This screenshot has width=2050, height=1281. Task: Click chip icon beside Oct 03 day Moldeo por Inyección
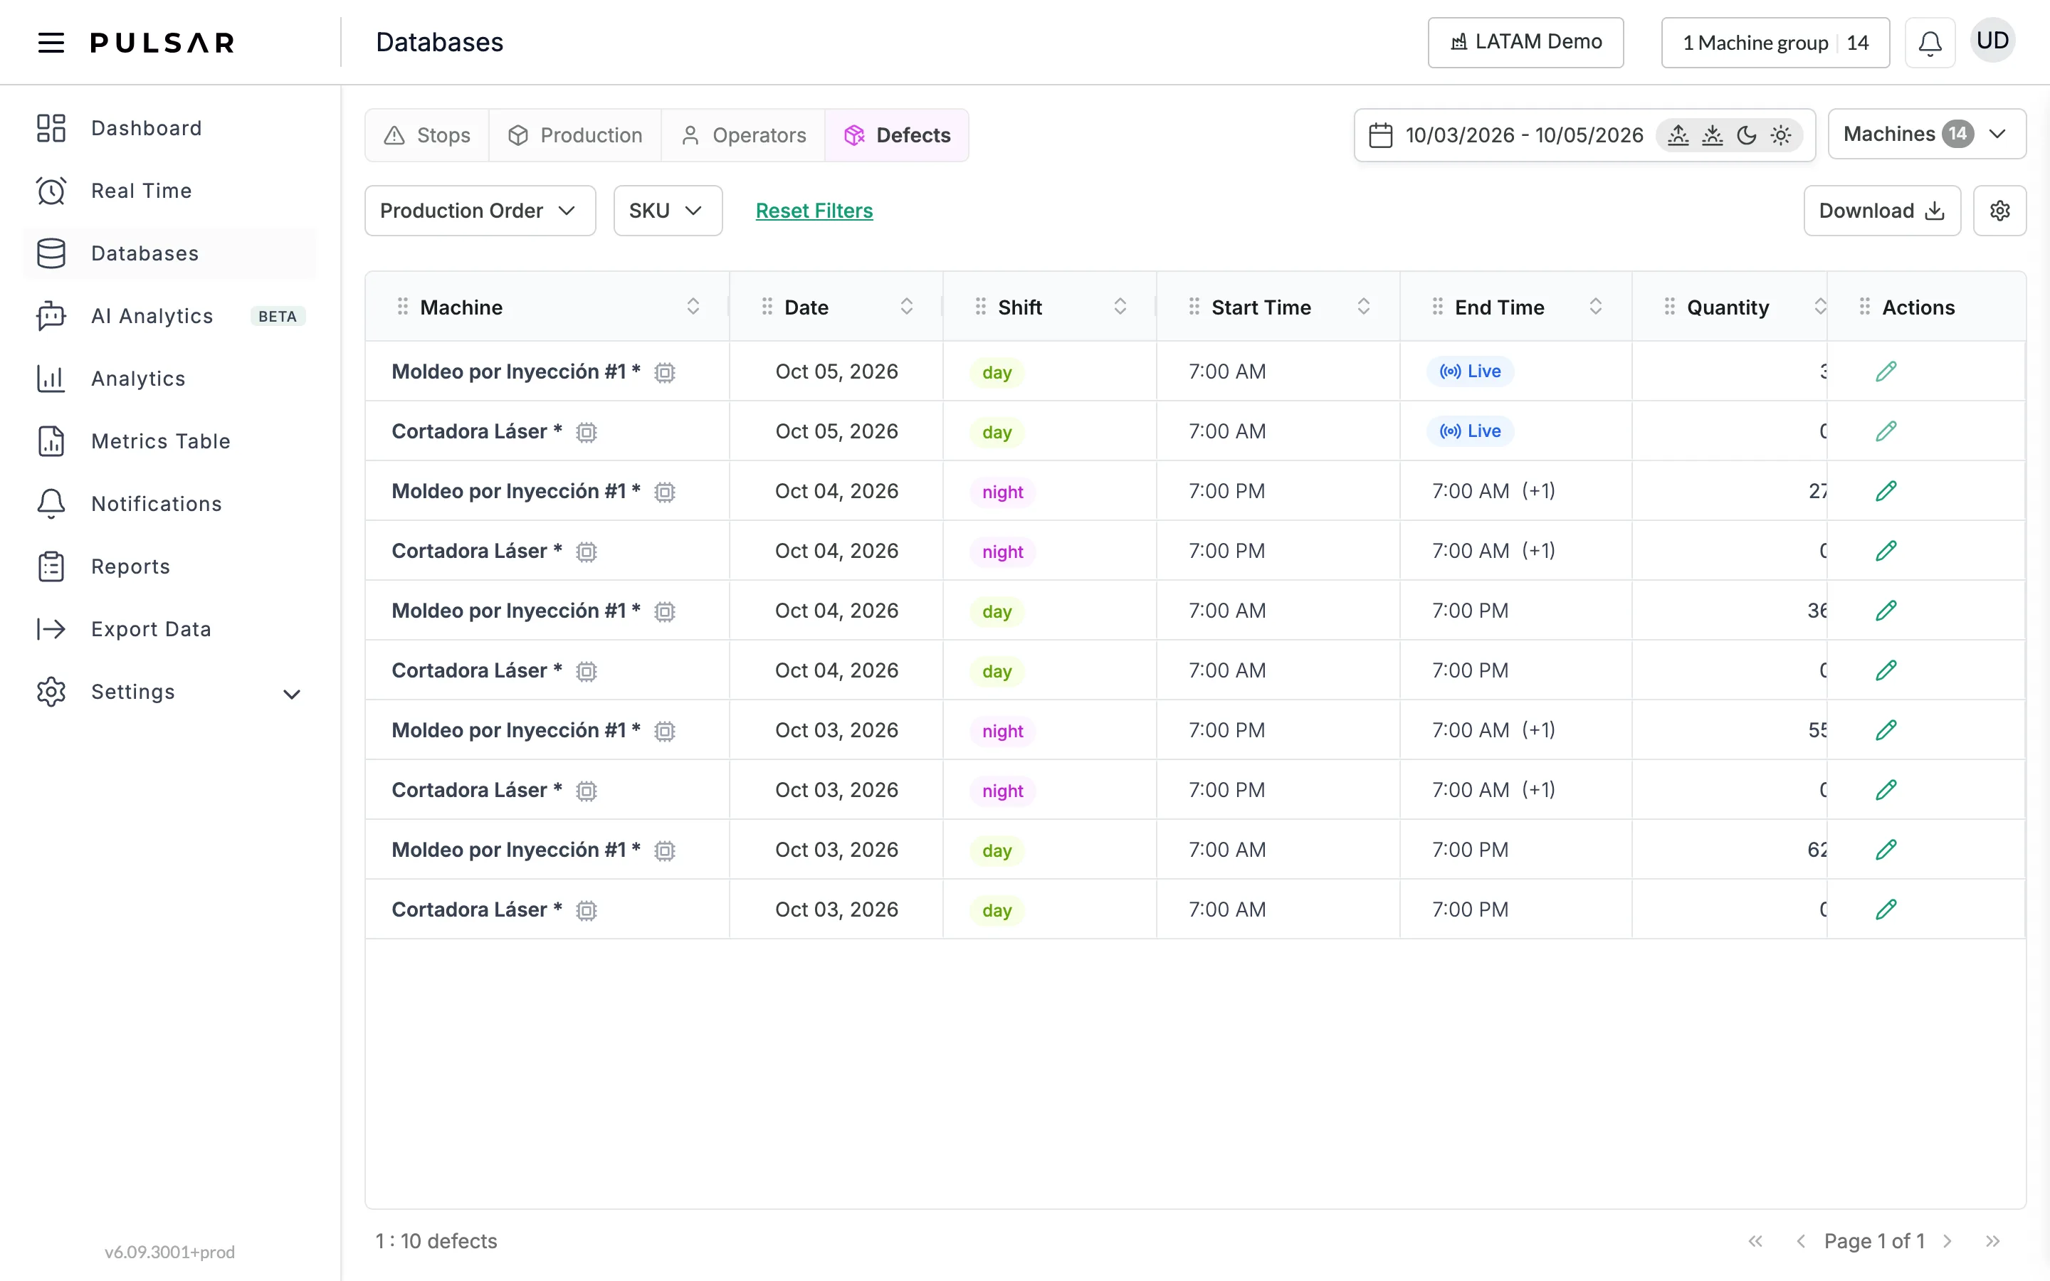pos(665,850)
